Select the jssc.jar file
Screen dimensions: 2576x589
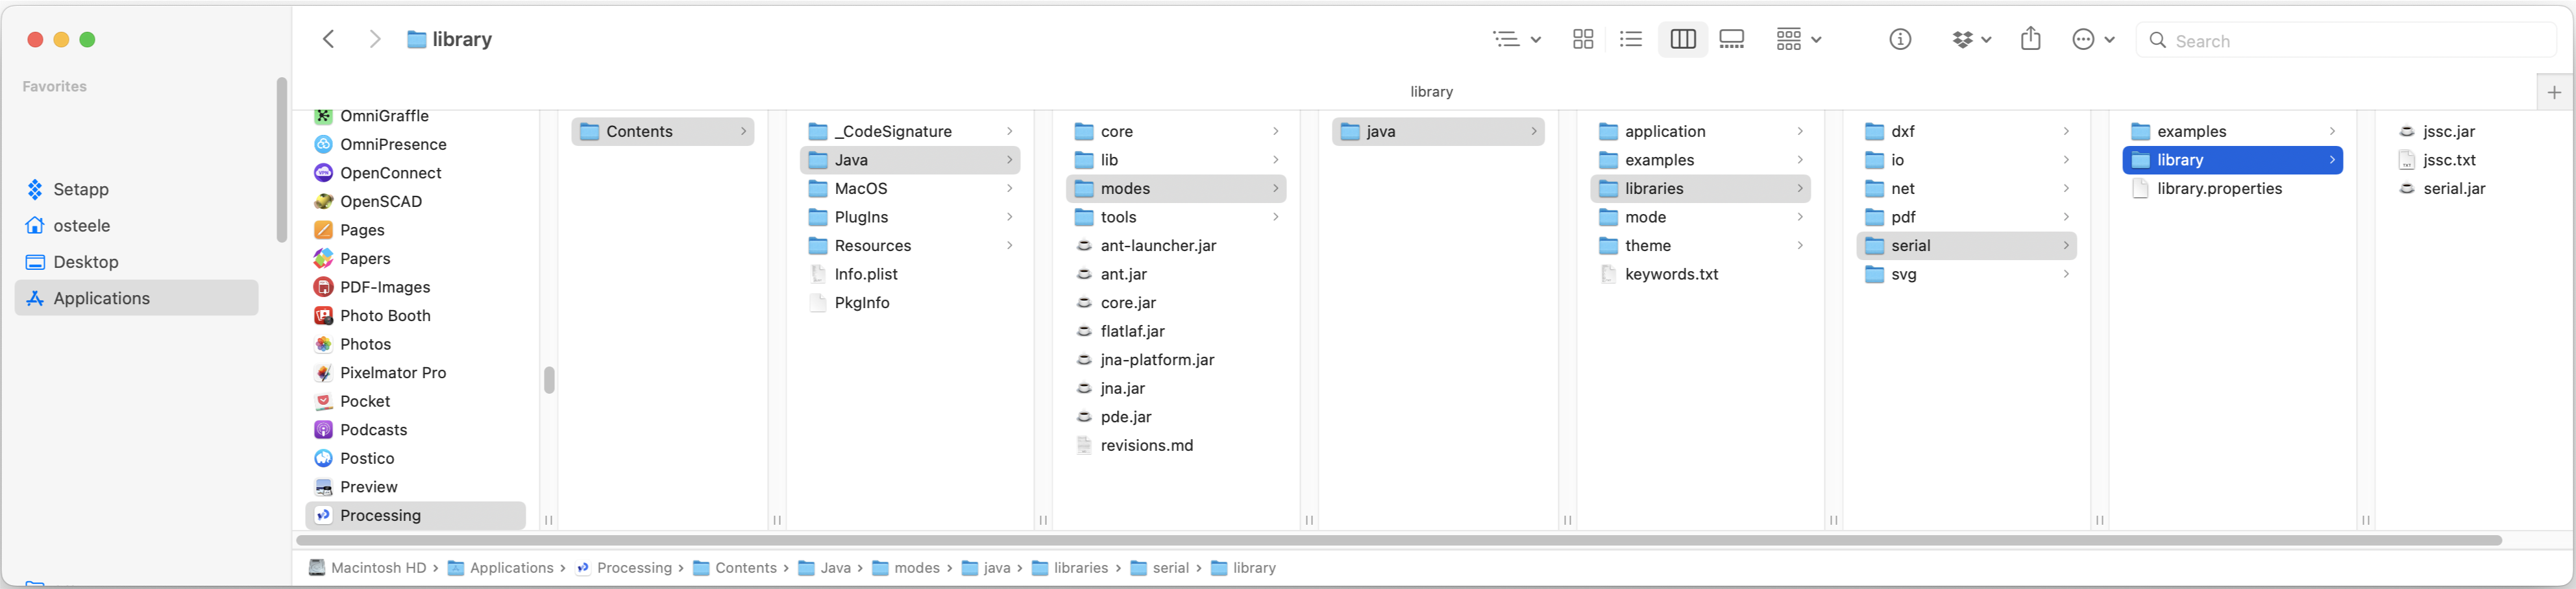click(2448, 131)
